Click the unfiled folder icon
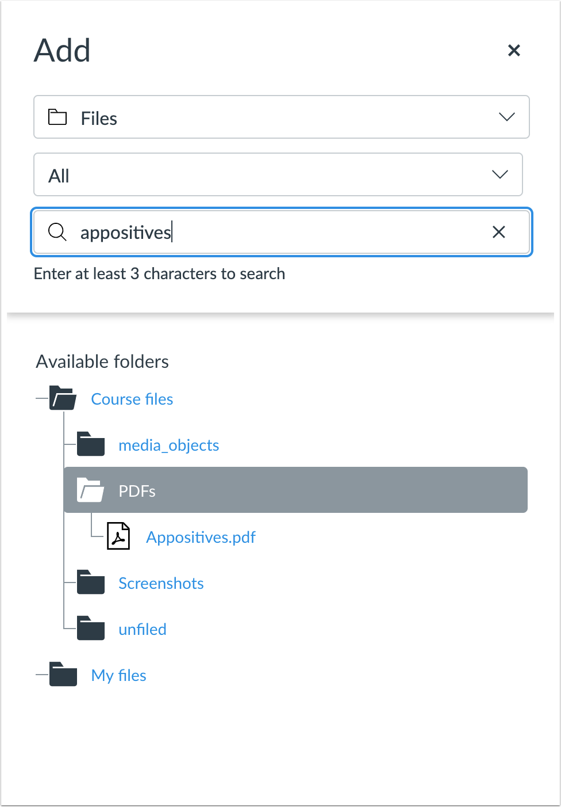Viewport: 561px width, 807px height. pyautogui.click(x=90, y=629)
